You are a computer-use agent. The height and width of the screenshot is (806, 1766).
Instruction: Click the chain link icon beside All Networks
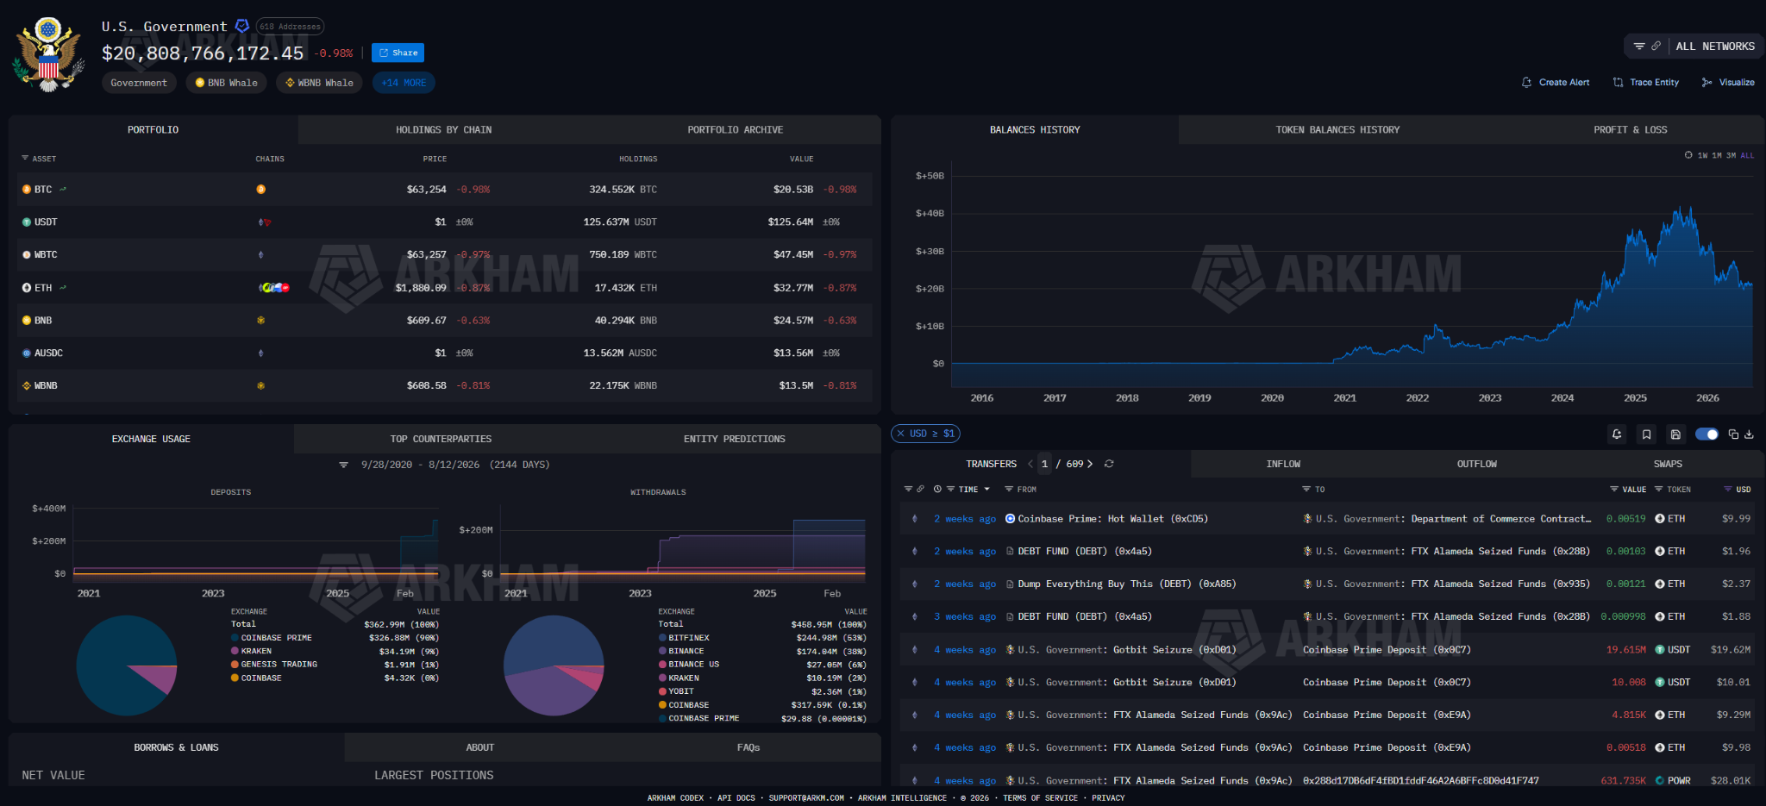tap(1656, 47)
